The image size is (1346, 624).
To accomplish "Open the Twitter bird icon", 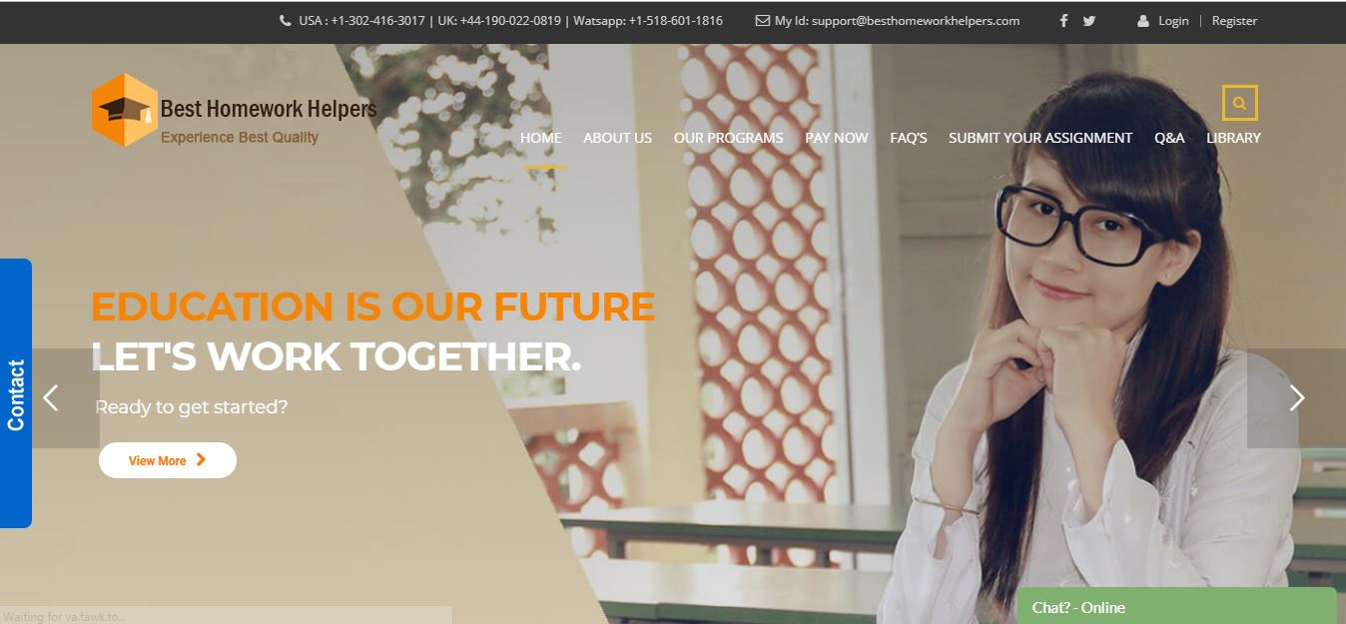I will pyautogui.click(x=1089, y=21).
